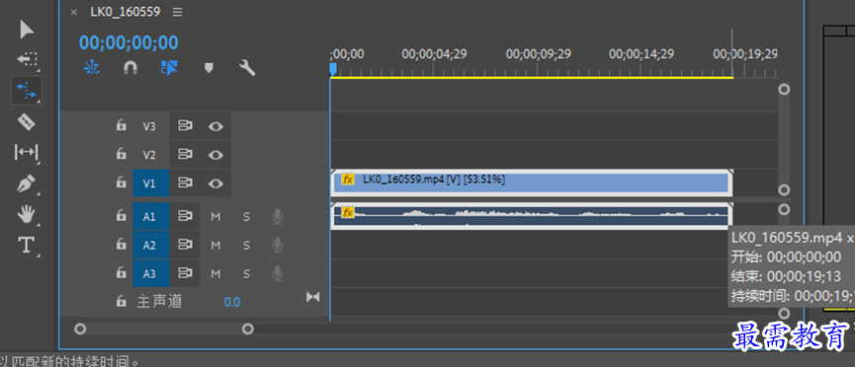Select the Track Select Forward tool
Image resolution: width=855 pixels, height=367 pixels.
point(26,59)
